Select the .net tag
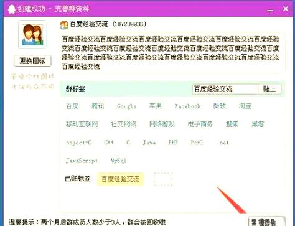Image resolution: width=295 pixels, height=226 pixels. point(223,143)
